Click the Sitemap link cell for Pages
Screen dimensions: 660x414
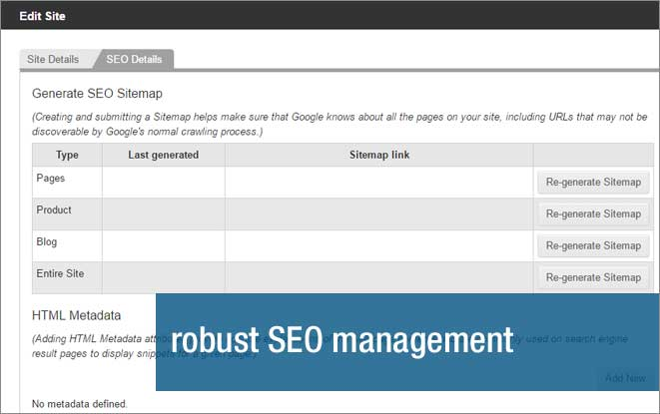[379, 182]
